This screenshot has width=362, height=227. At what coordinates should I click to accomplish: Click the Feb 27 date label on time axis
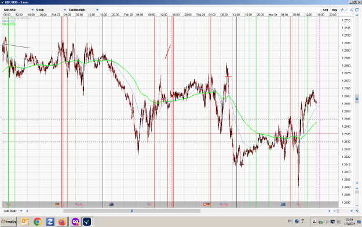(x=56, y=15)
